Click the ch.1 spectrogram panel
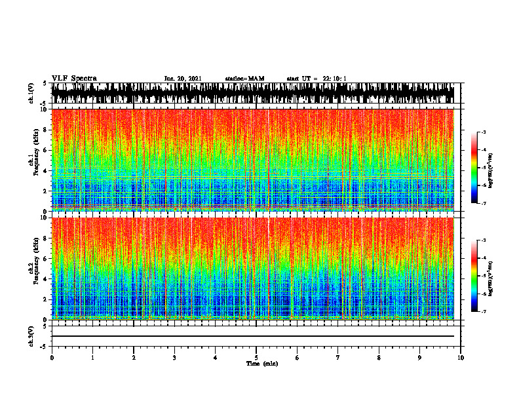The image size is (519, 401). point(256,160)
